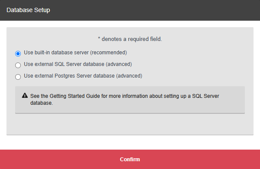Screen dimensions: 260x169
Task: Click the Database Setup title text
Action: pos(28,10)
